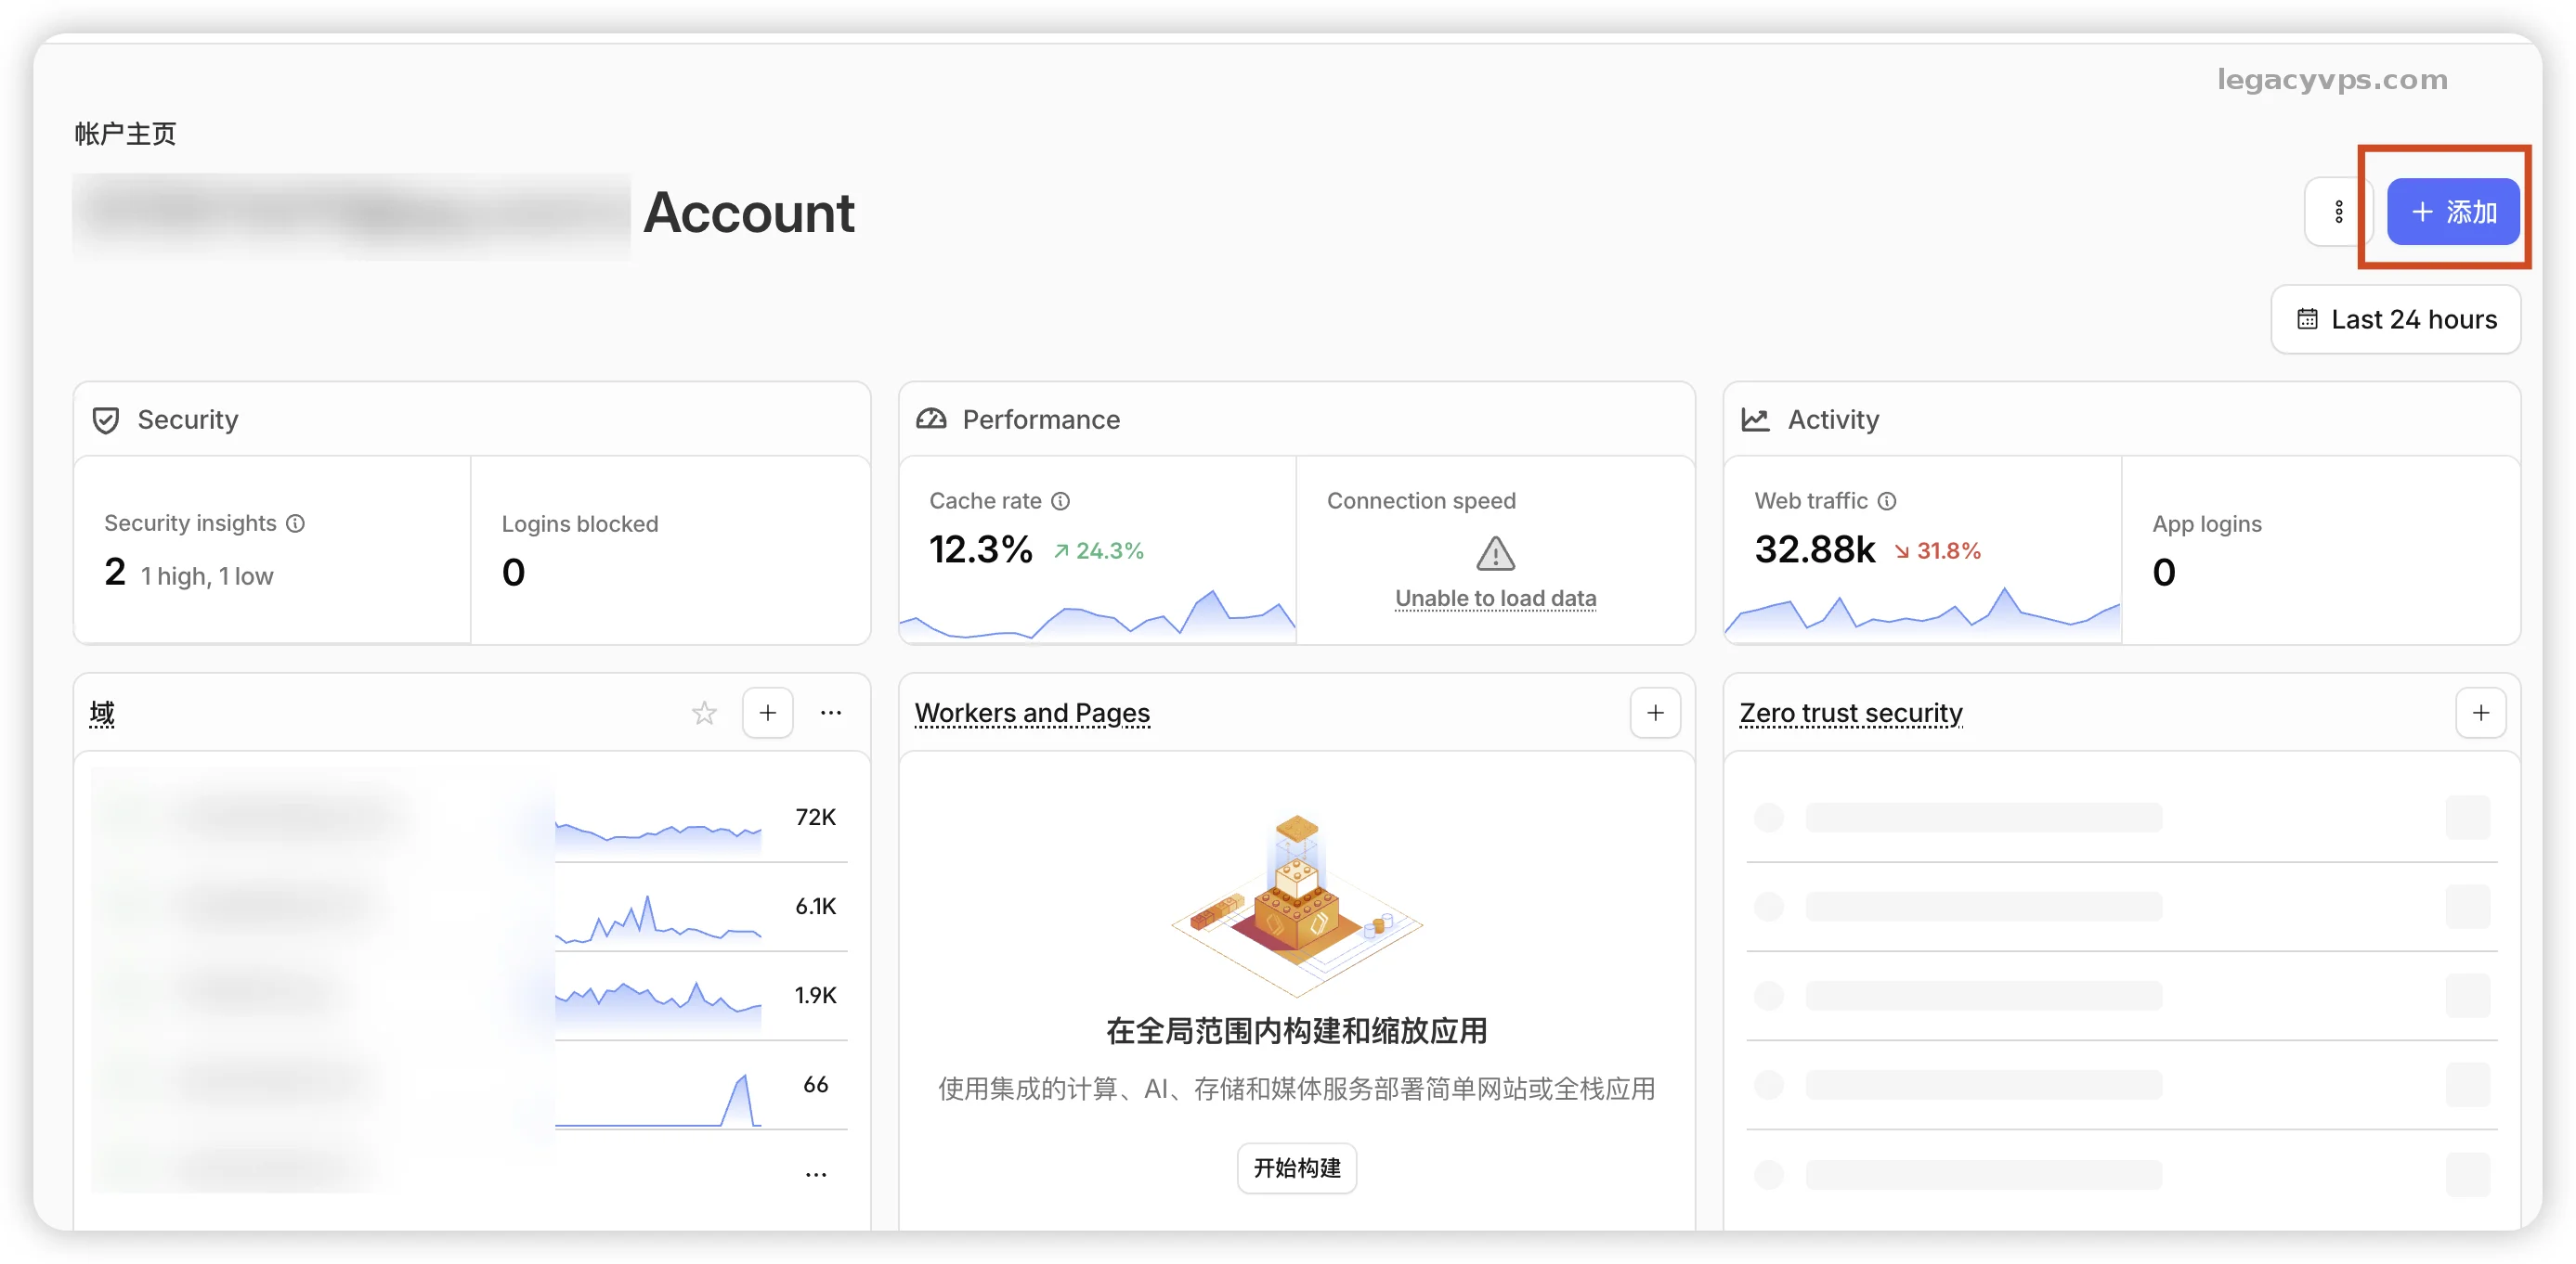Click the Security insights info icon

click(x=296, y=523)
